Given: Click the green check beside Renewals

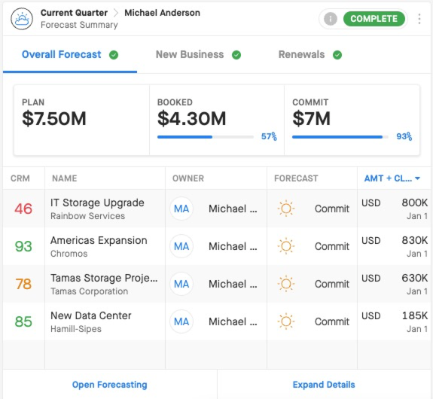Looking at the screenshot, I should (x=337, y=55).
